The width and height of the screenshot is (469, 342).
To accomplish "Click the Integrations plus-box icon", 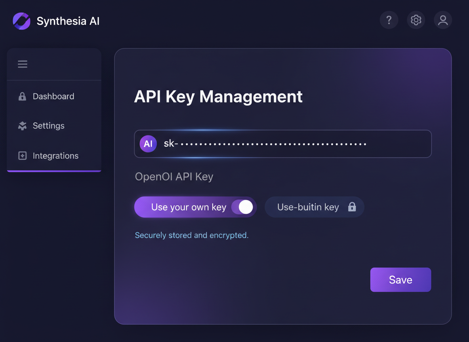I will [x=23, y=156].
